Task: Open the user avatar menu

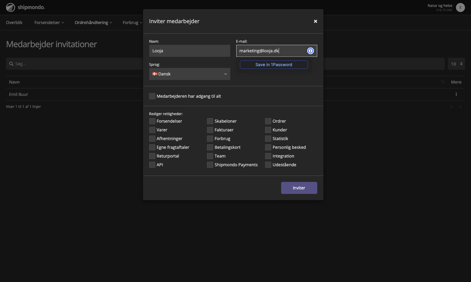Action: click(x=460, y=8)
